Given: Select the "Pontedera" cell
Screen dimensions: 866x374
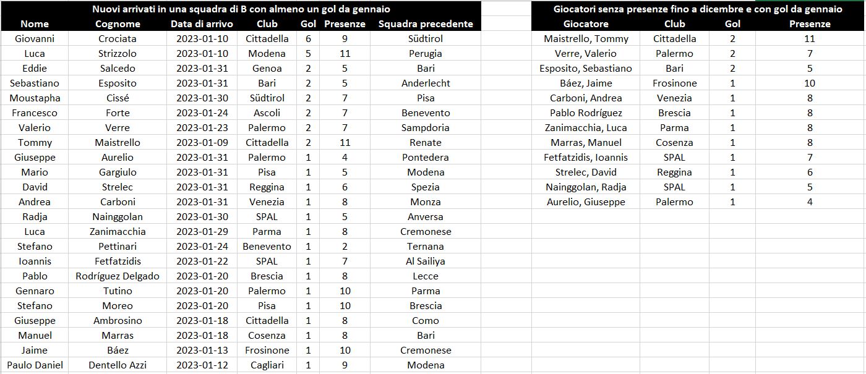Looking at the screenshot, I should pyautogui.click(x=425, y=157).
